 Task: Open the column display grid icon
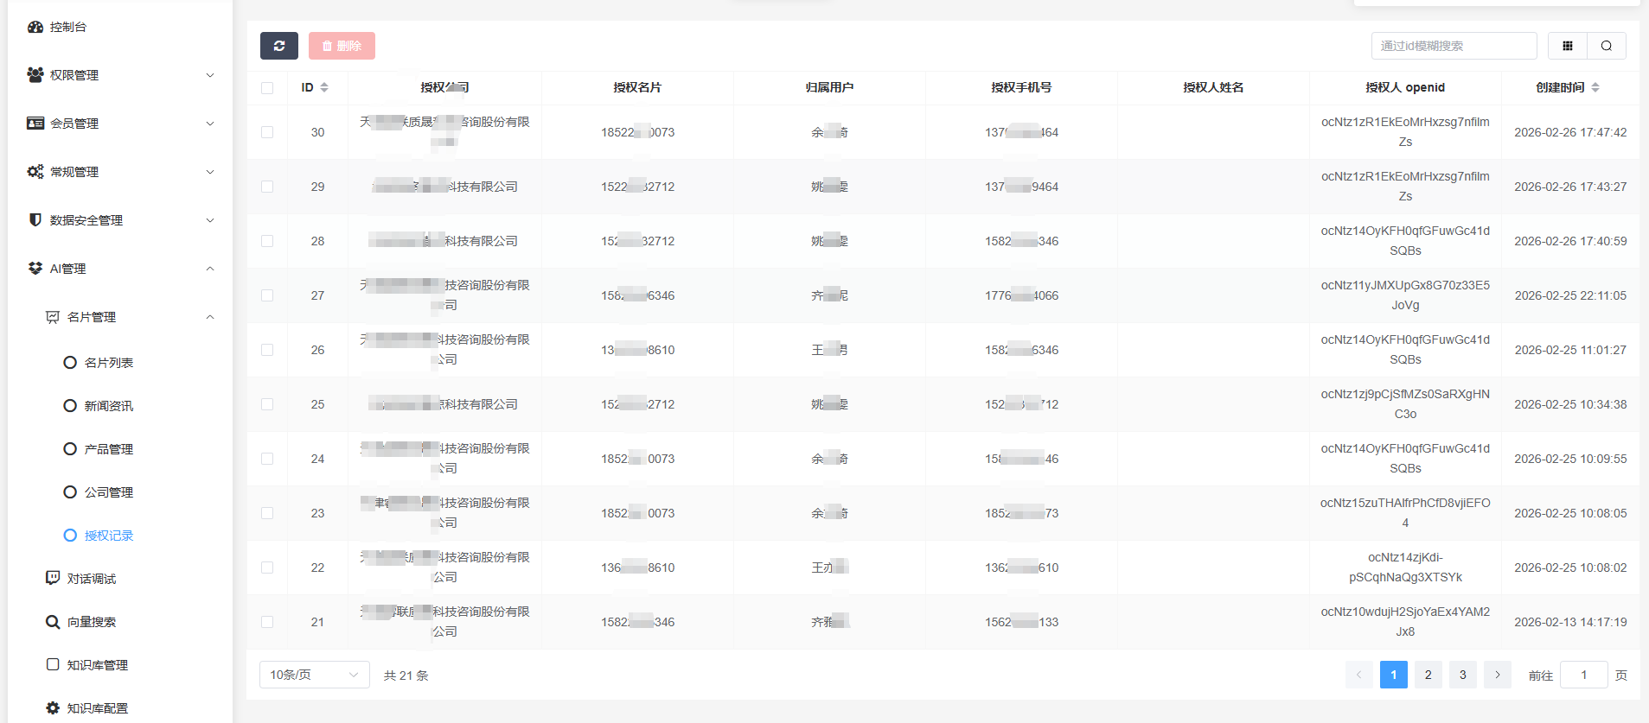1567,46
